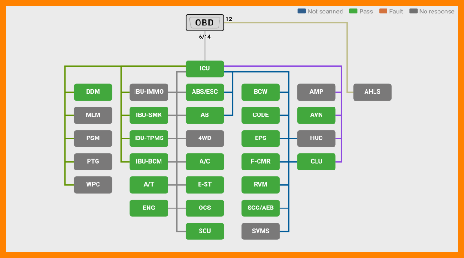Select the ICU module node

[205, 69]
